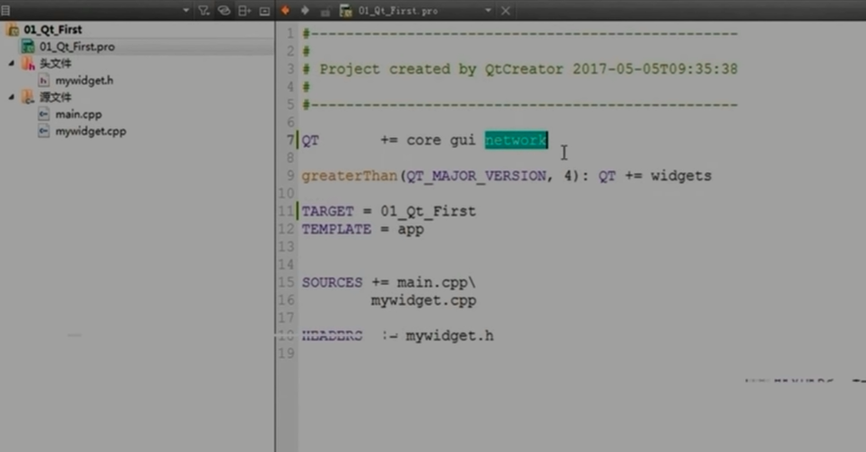The image size is (866, 452).
Task: Click the main.cpp file icon
Action: 44,115
